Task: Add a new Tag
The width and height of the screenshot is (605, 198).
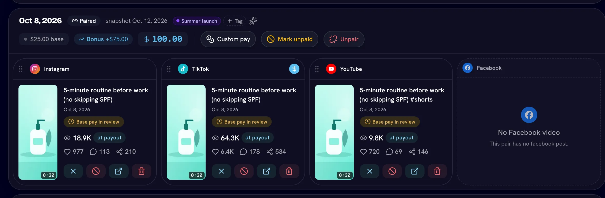Action: pyautogui.click(x=235, y=21)
